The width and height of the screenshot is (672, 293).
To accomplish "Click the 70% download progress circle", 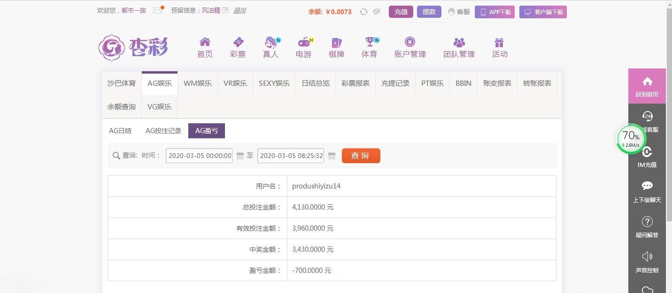I will click(x=631, y=139).
